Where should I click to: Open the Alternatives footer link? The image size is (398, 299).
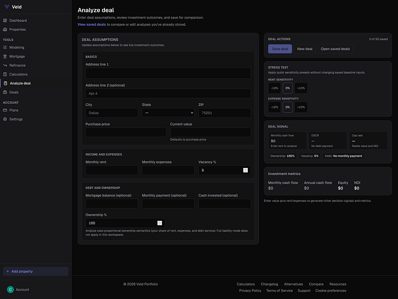[294, 284]
